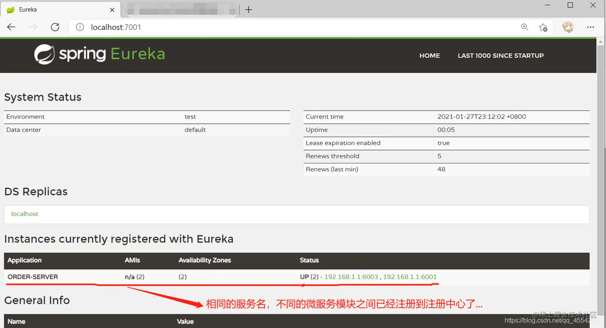Click the Renews (last min) value 48
606x328 pixels.
click(441, 169)
